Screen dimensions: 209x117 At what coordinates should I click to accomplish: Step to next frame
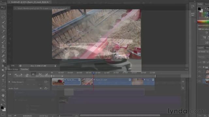tap(27, 74)
